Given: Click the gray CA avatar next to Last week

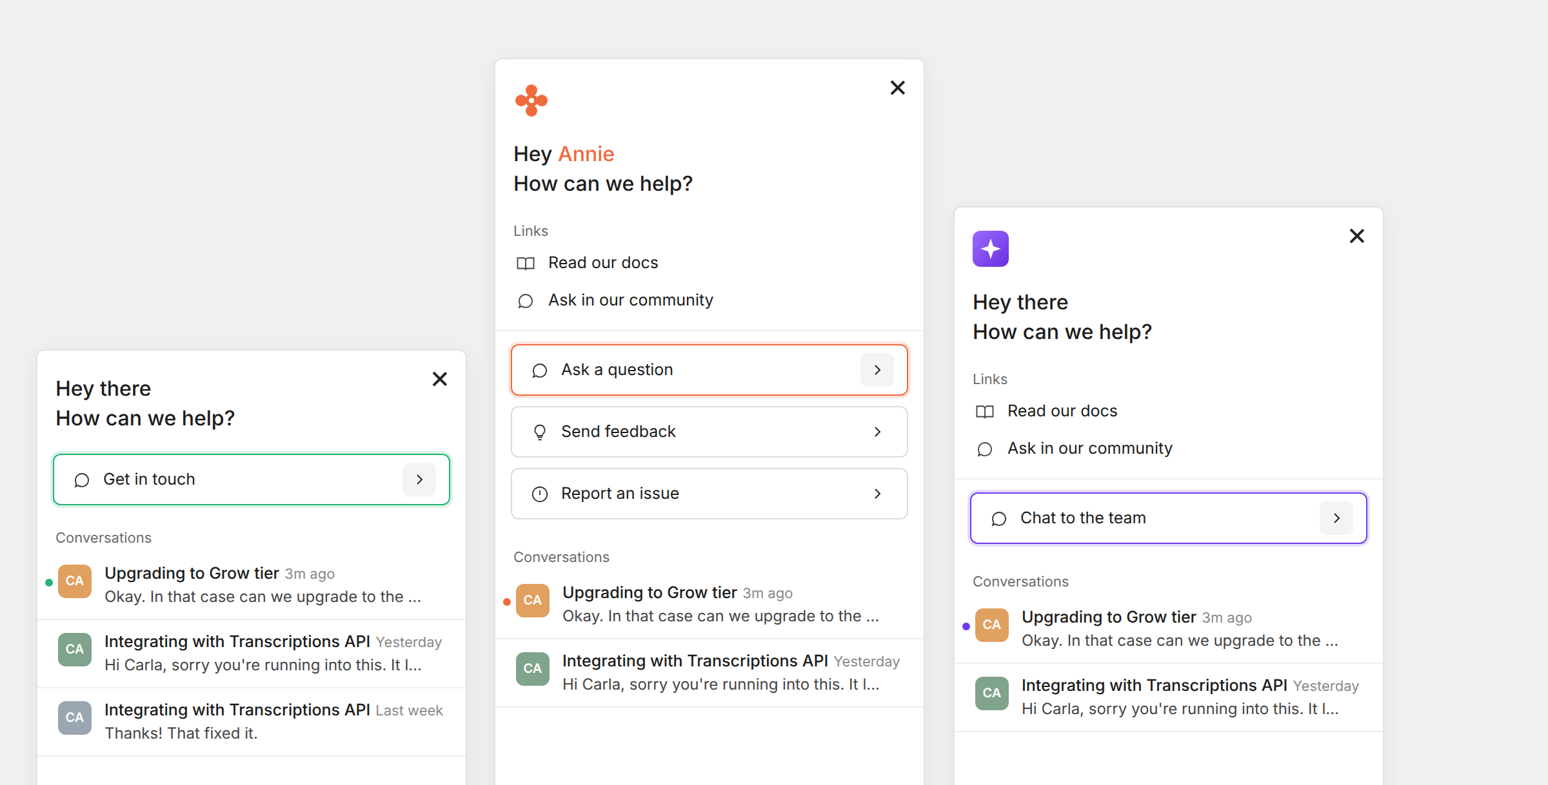Looking at the screenshot, I should [x=75, y=718].
